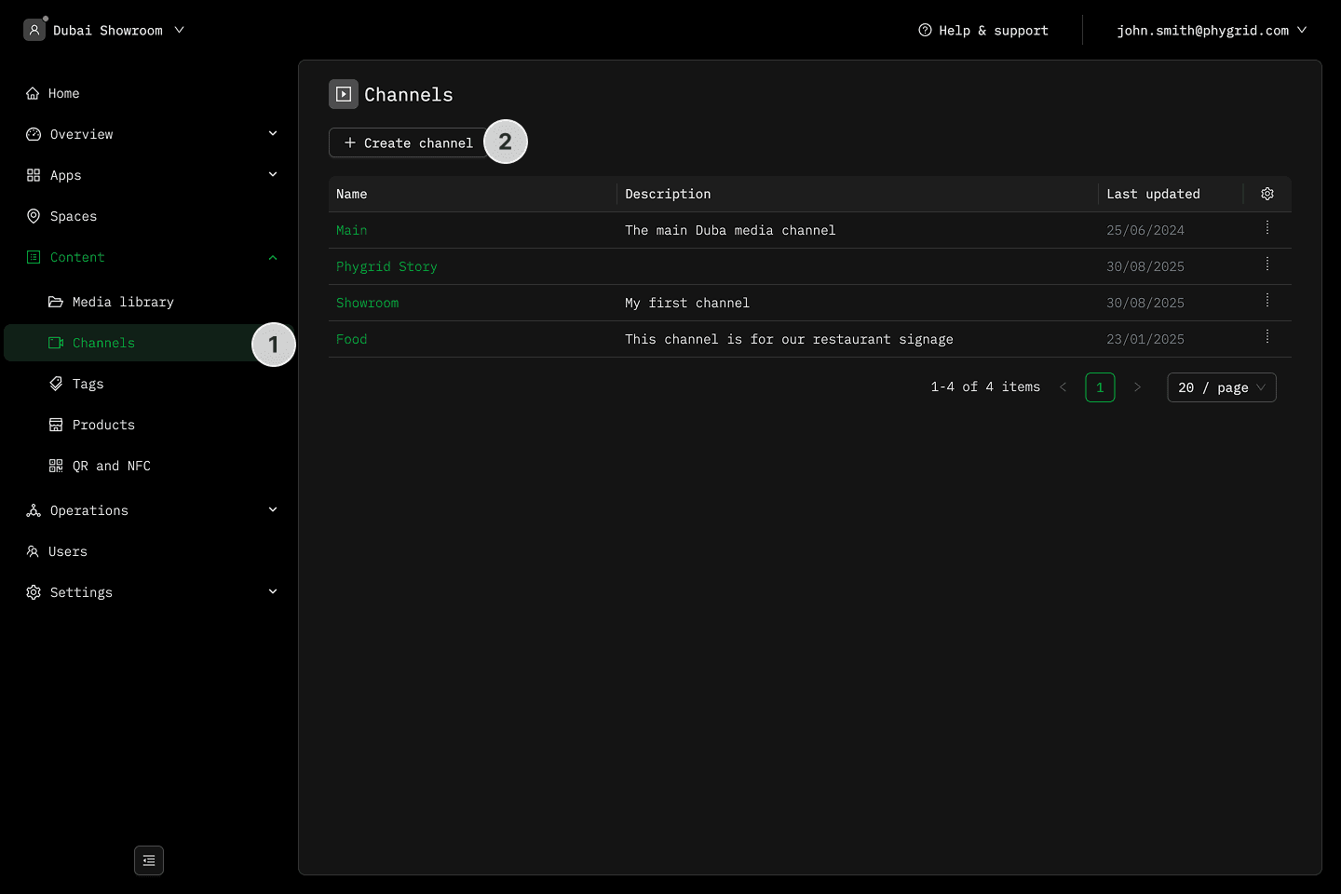Open the john.smith@phygrid.com account menu
Image resolution: width=1341 pixels, height=894 pixels.
pos(1211,31)
